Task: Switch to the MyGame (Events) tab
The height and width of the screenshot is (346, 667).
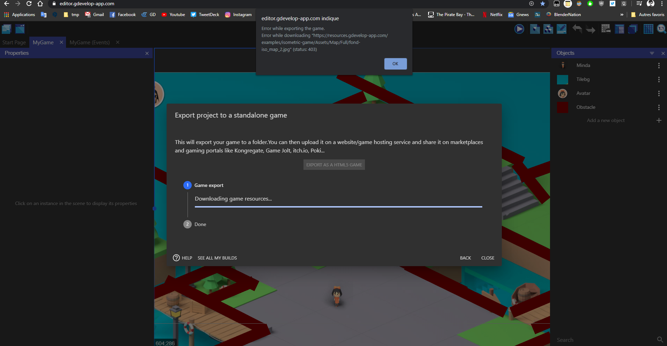Action: pos(89,42)
